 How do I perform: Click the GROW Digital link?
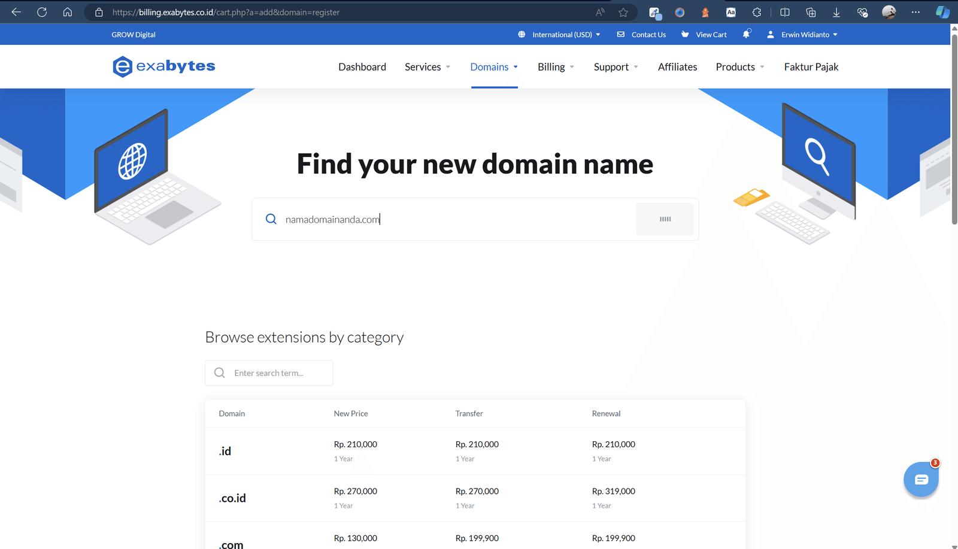(x=134, y=35)
